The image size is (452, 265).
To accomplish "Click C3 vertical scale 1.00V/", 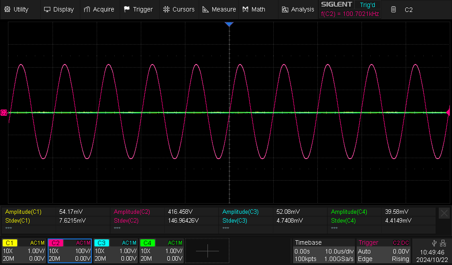I will click(128, 251).
